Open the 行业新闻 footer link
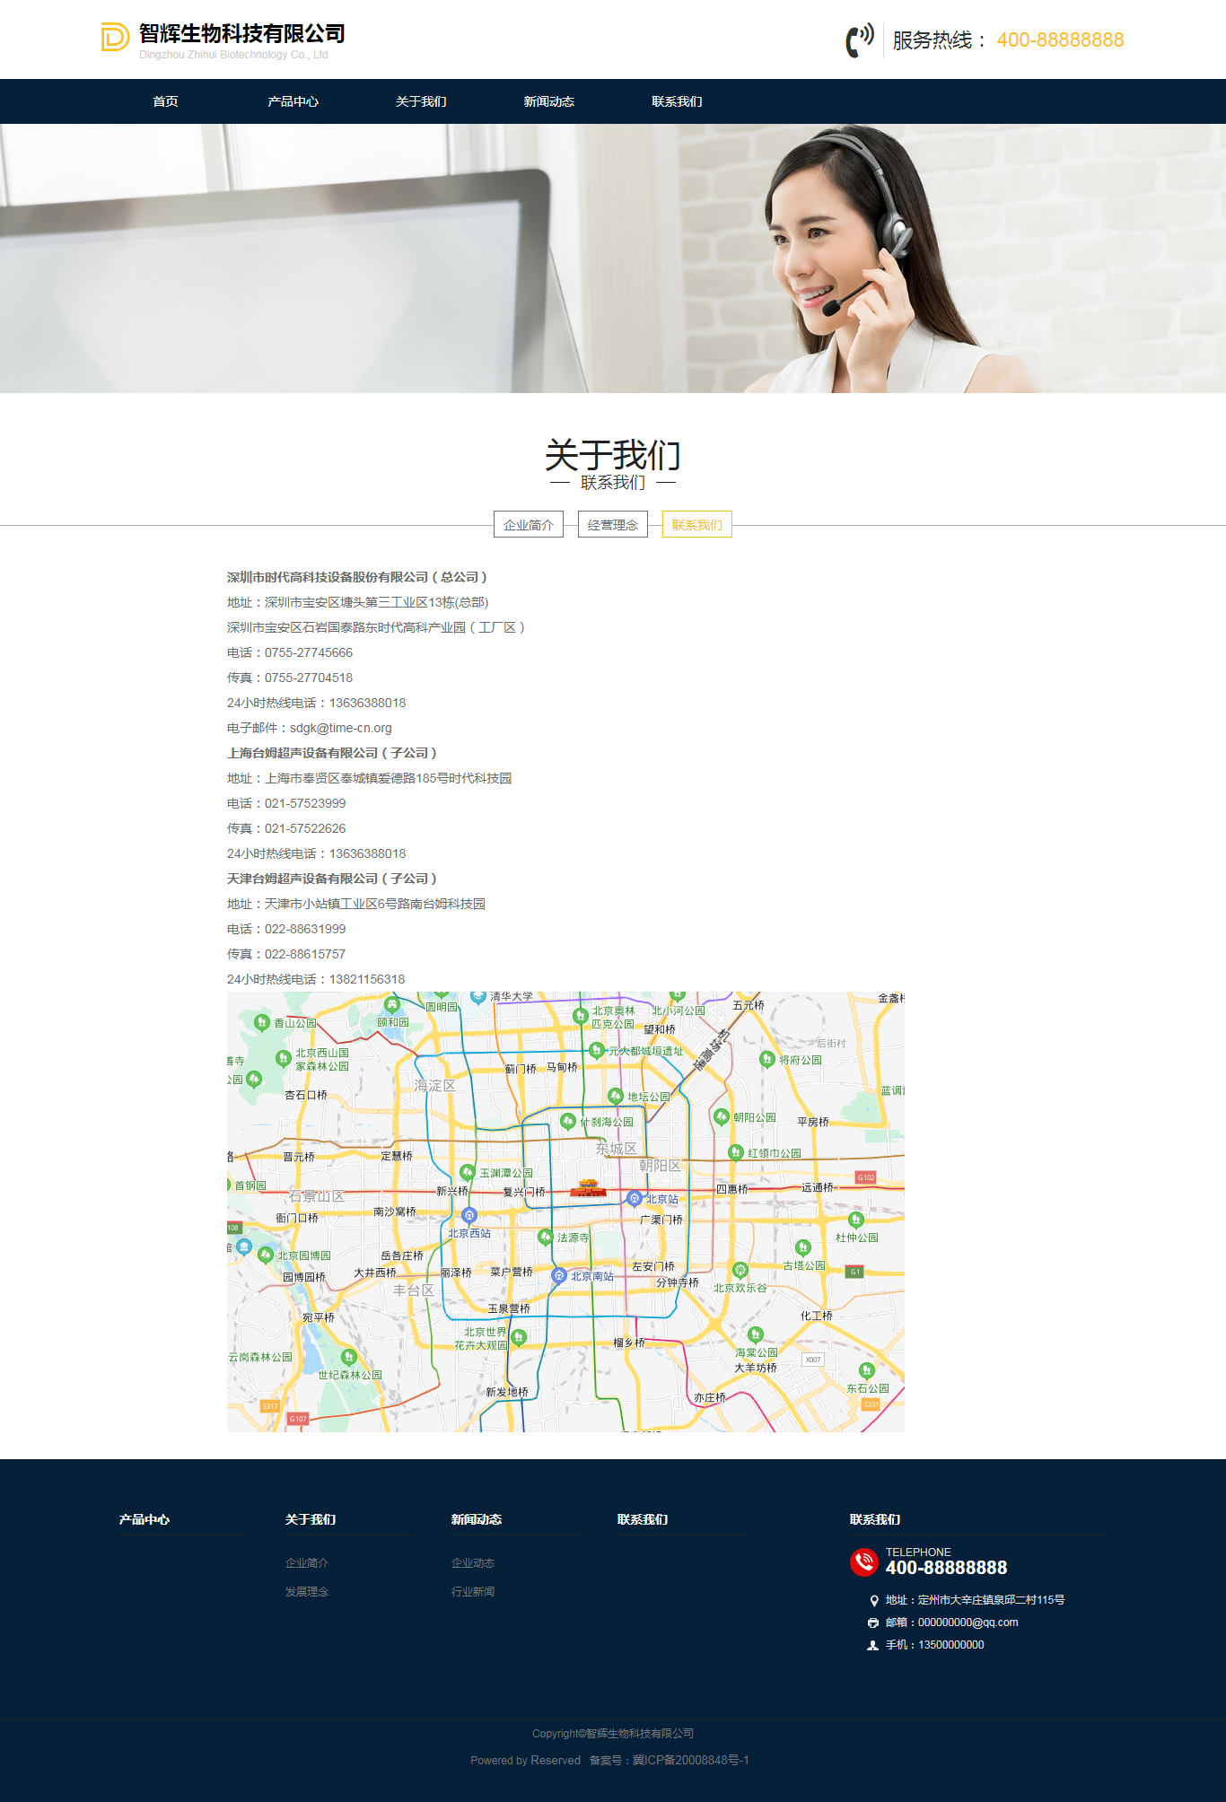 [473, 1592]
